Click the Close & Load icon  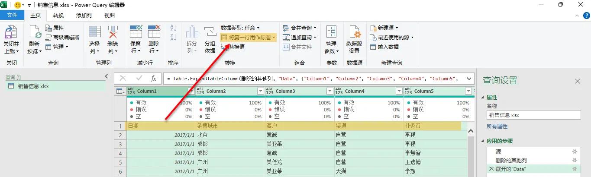(11, 32)
